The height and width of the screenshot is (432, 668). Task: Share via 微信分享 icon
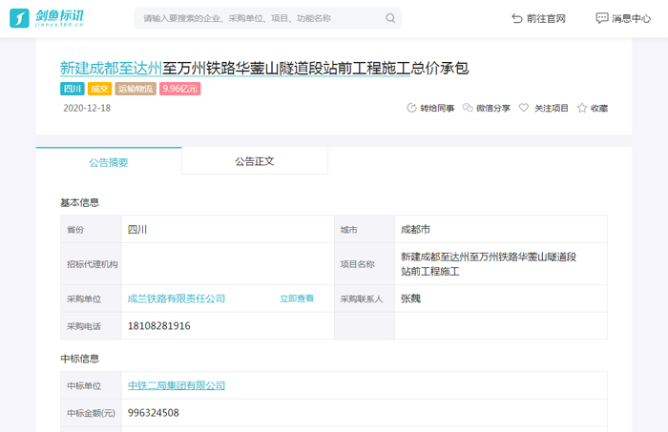click(x=468, y=109)
